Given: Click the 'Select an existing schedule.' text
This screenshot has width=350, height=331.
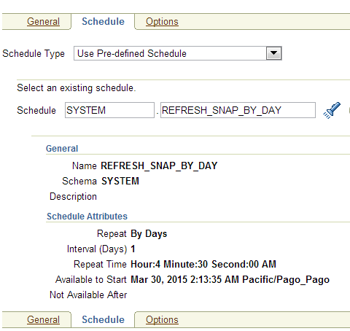Looking at the screenshot, I should pyautogui.click(x=77, y=88).
